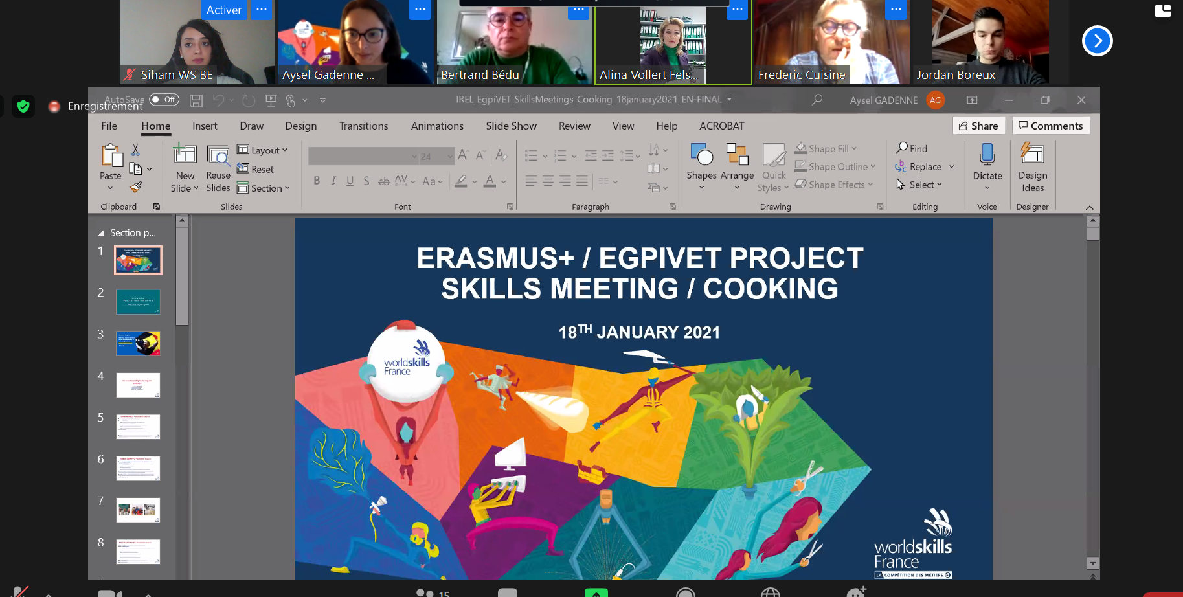Click the font name input field
Screen dimensions: 1183x597
tap(363, 156)
